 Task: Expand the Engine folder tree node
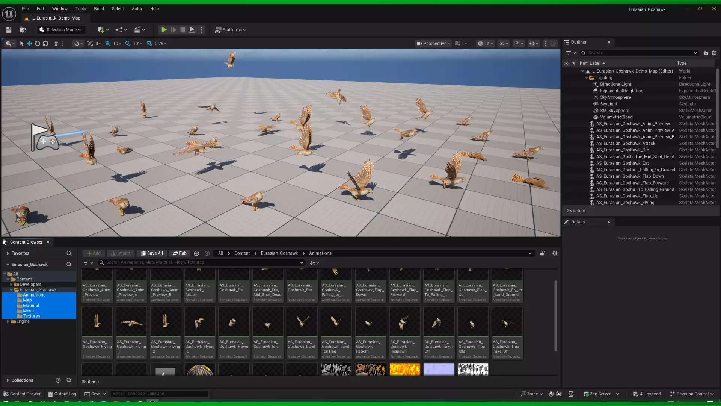[8, 321]
